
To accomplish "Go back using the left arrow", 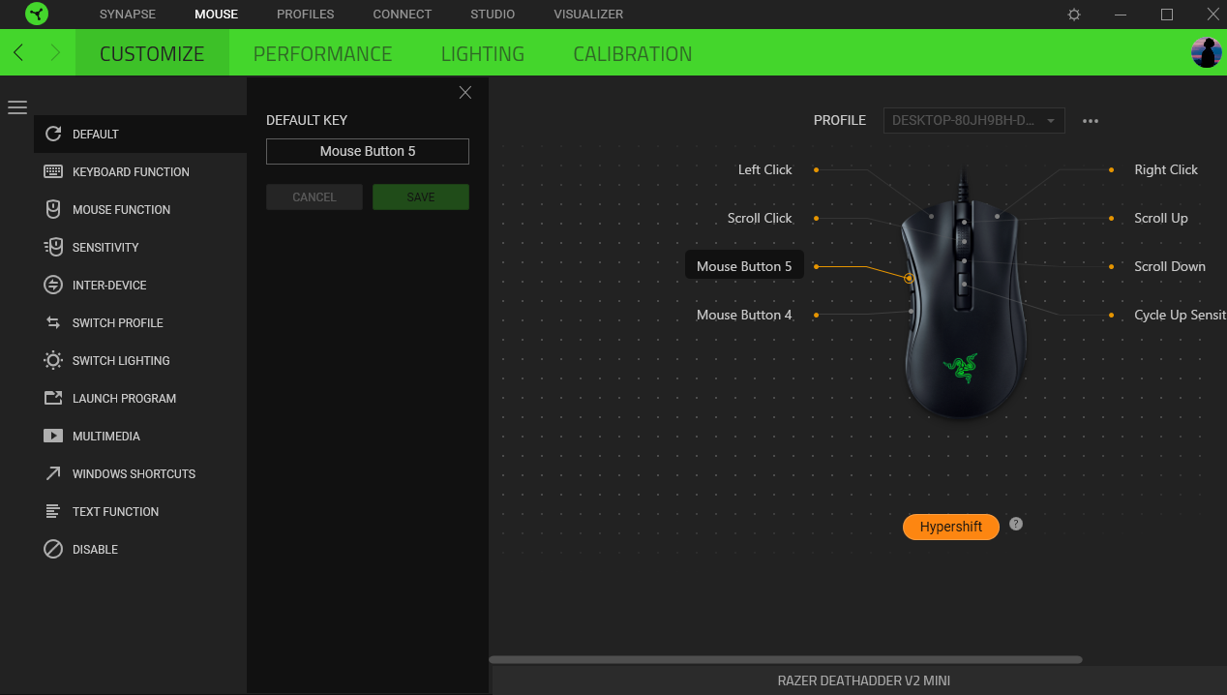I will point(18,52).
